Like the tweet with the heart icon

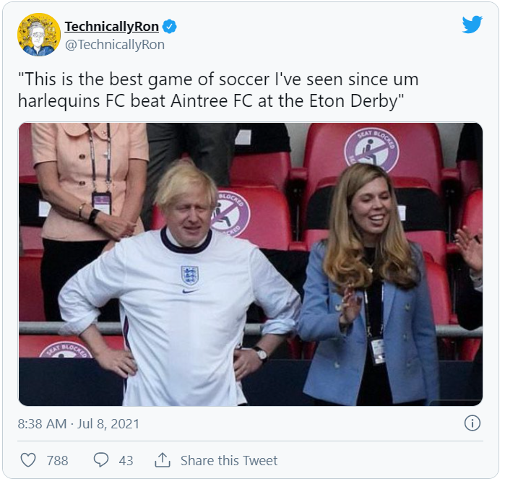click(28, 460)
